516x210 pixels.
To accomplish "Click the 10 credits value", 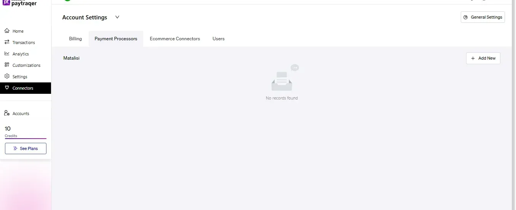I will click(x=8, y=129).
